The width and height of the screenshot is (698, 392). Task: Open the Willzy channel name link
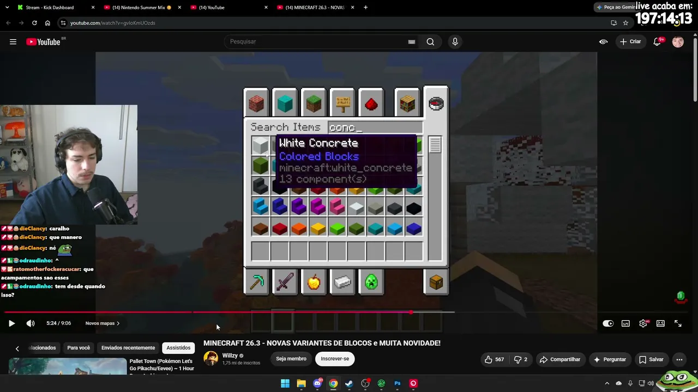tap(230, 356)
